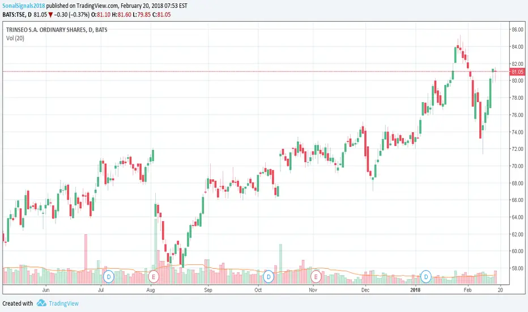Click the 82.00 price axis label
528x312 pixels.
click(x=518, y=64)
